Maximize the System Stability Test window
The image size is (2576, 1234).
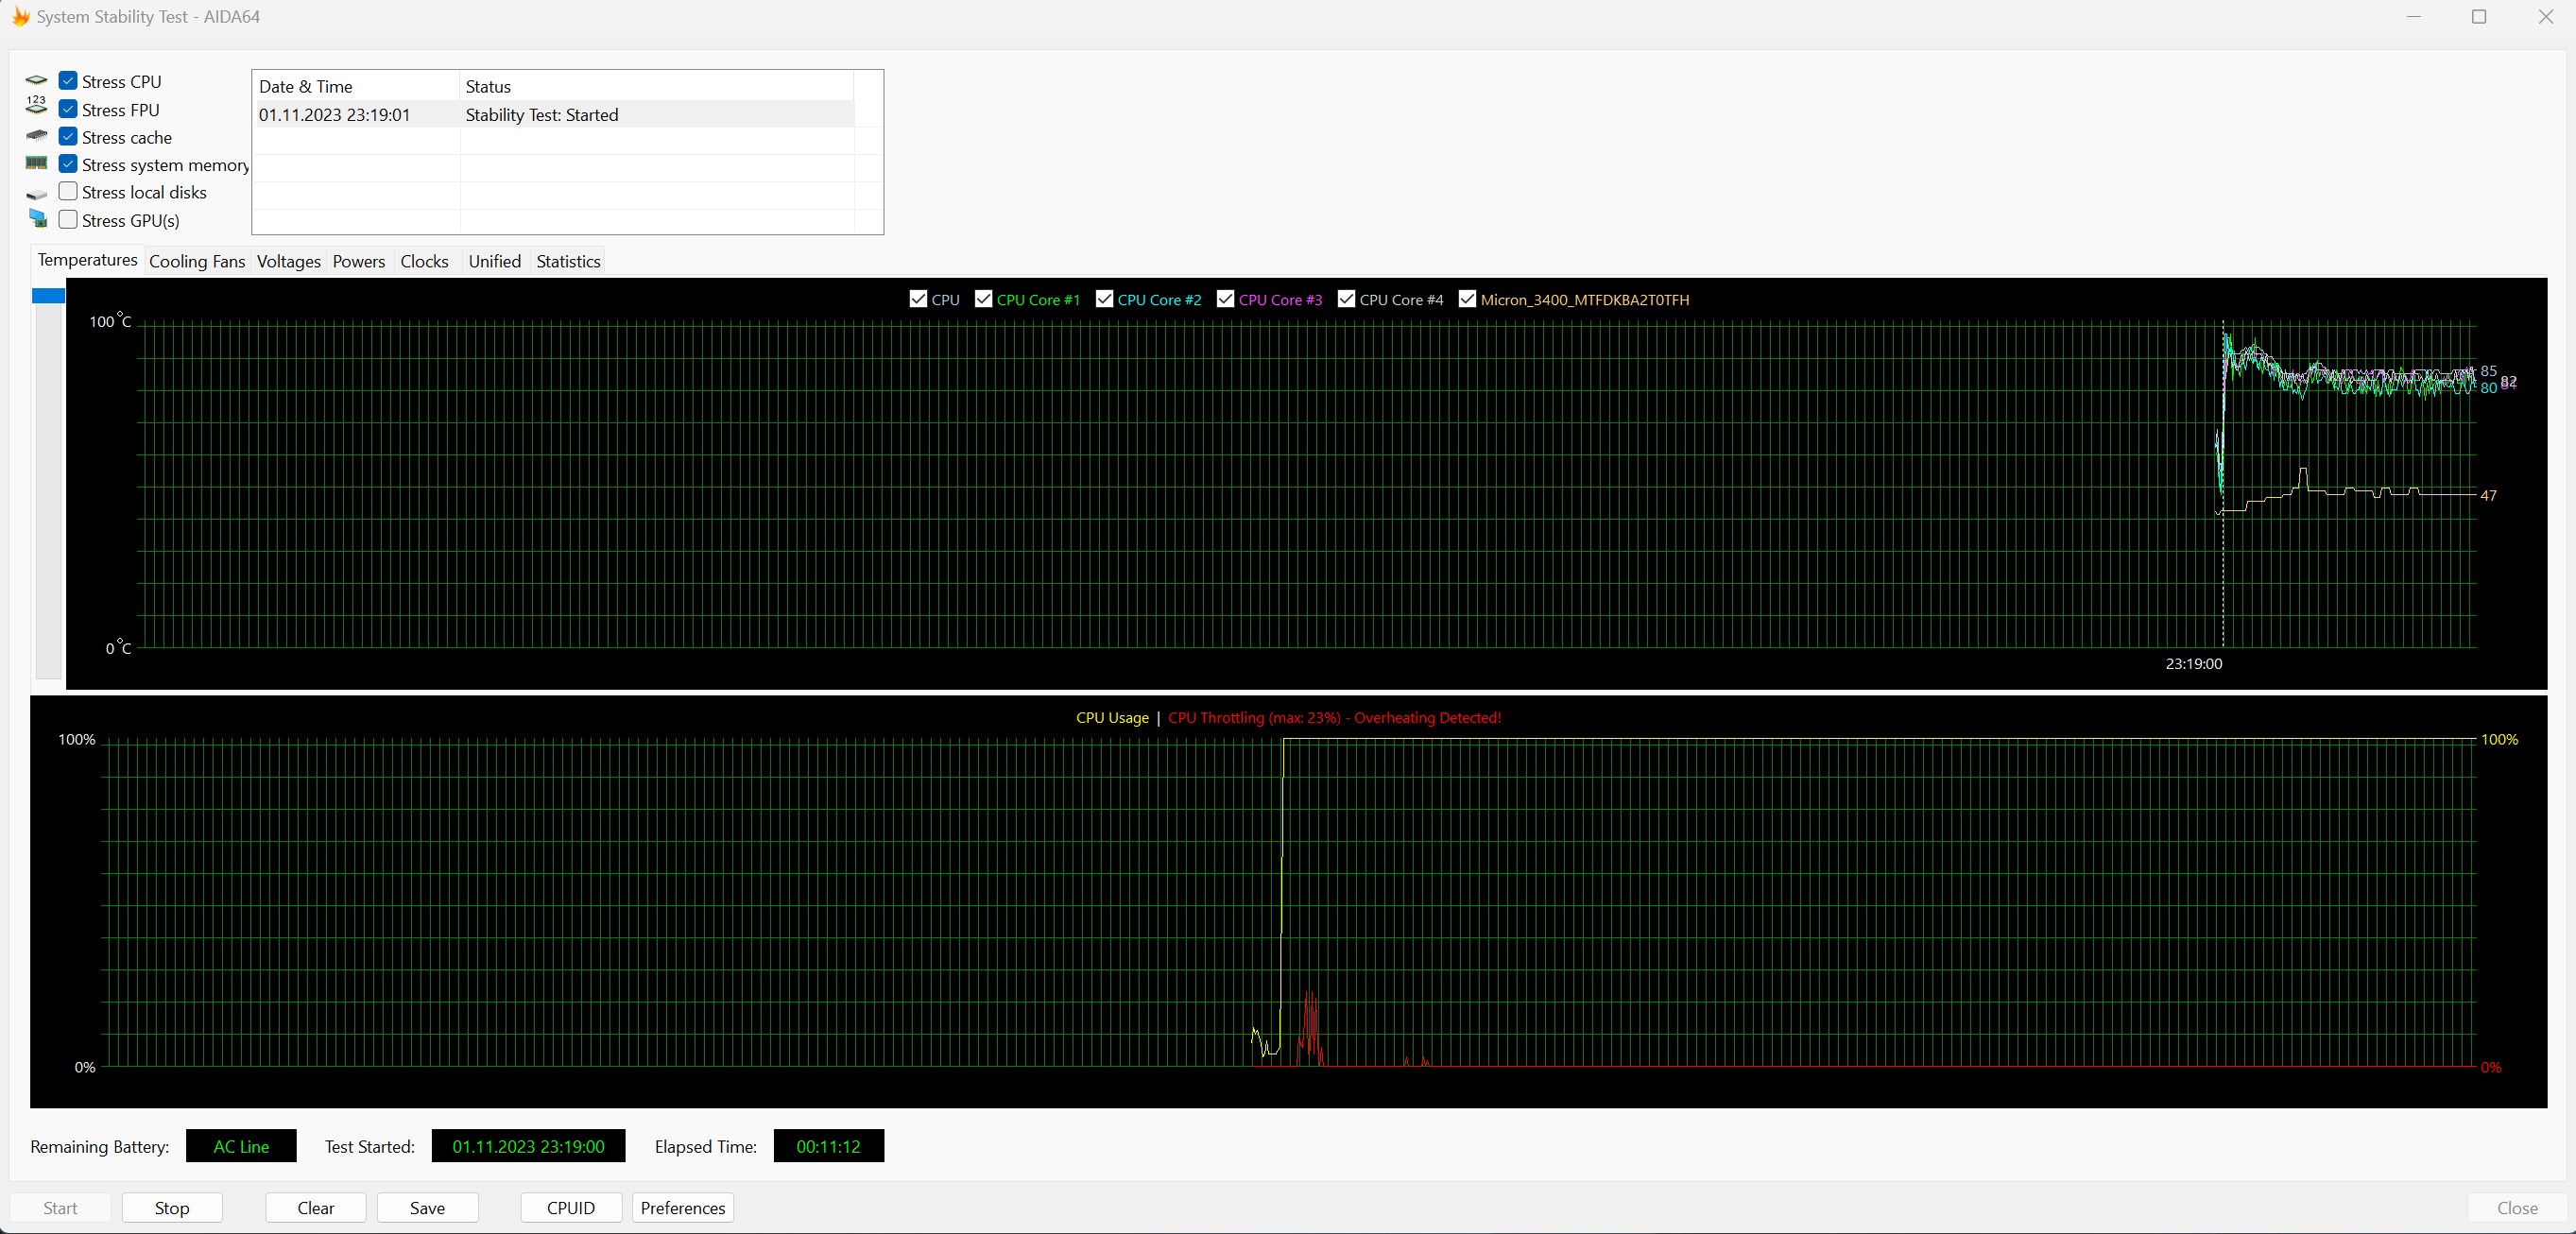[2478, 17]
